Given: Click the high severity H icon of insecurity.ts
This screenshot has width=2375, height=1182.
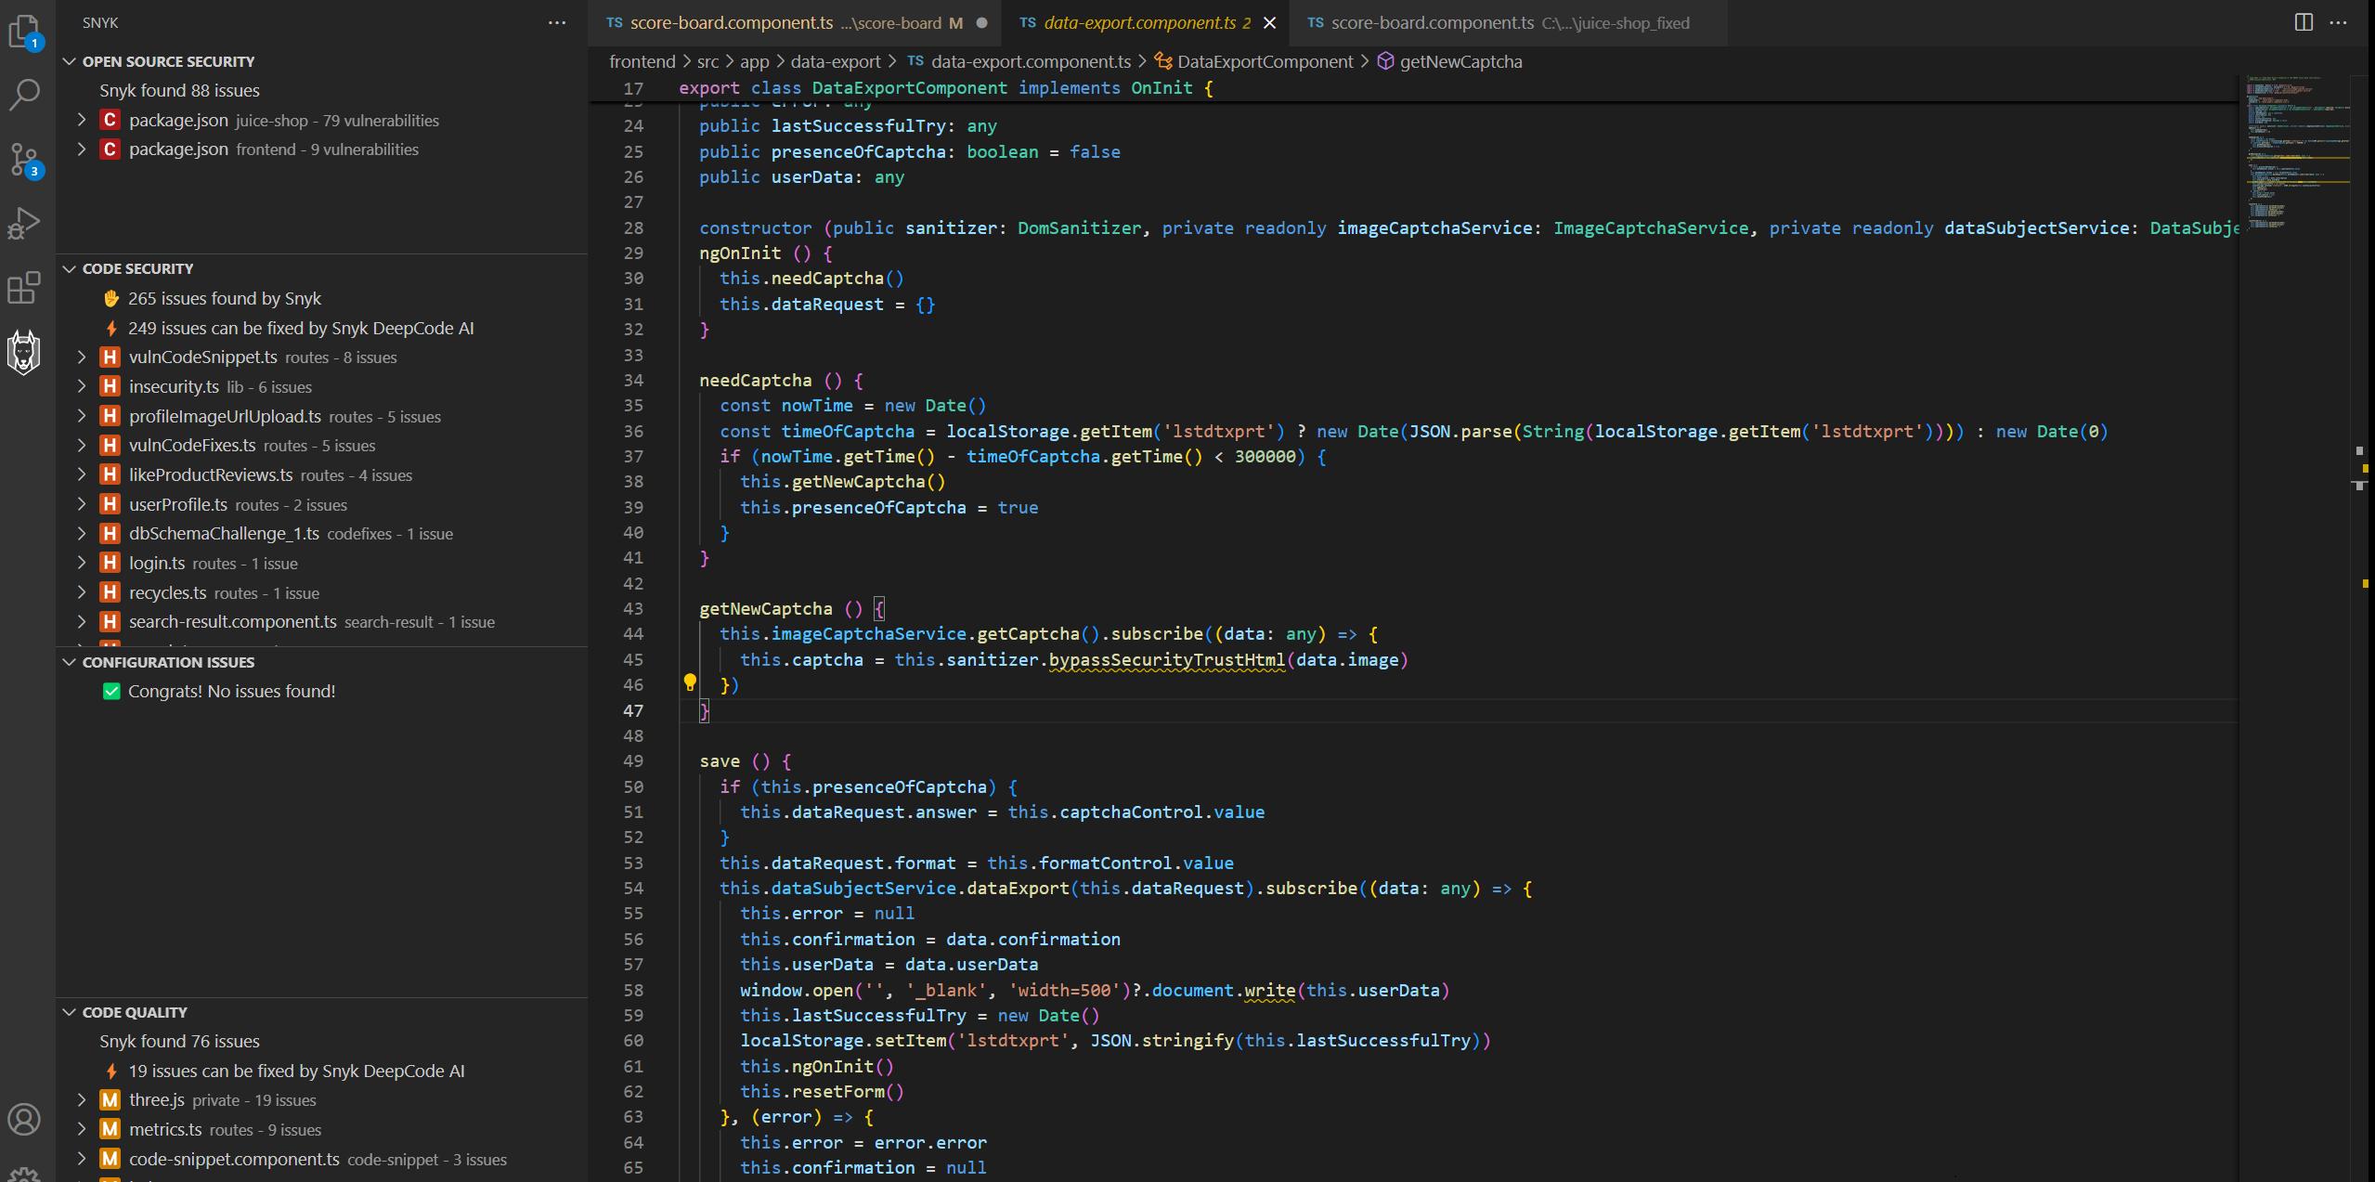Looking at the screenshot, I should coord(110,386).
